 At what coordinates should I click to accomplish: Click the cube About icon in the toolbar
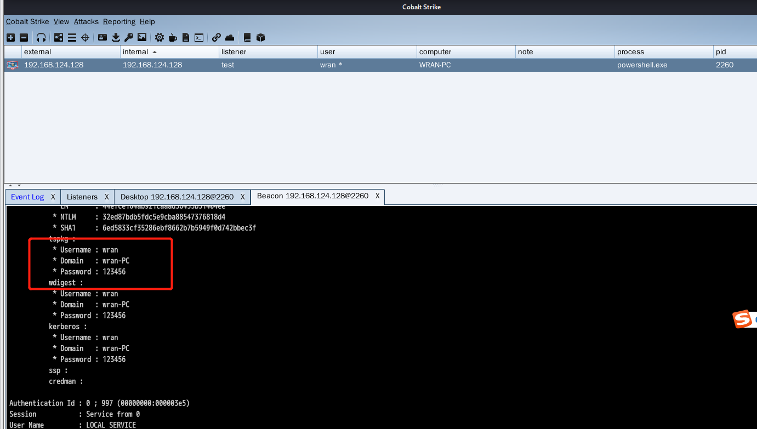(x=260, y=38)
